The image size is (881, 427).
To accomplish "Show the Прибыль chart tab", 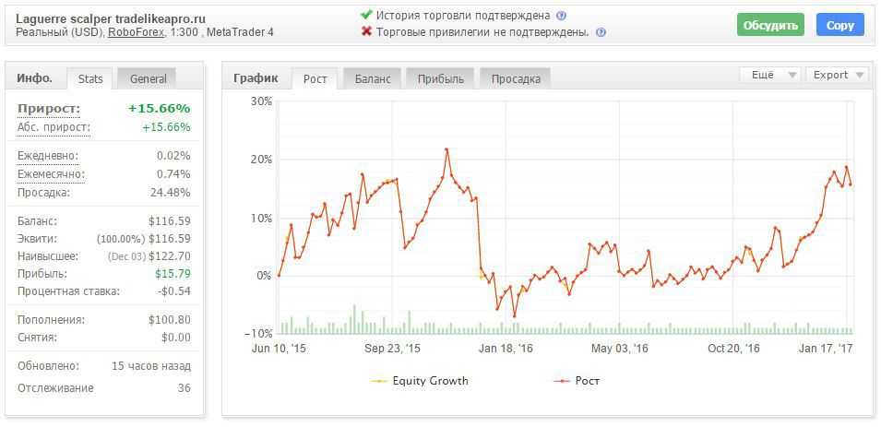I will [440, 79].
